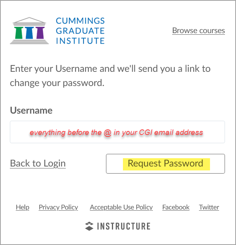Click the bold Username field label
236x245 pixels.
point(31,110)
